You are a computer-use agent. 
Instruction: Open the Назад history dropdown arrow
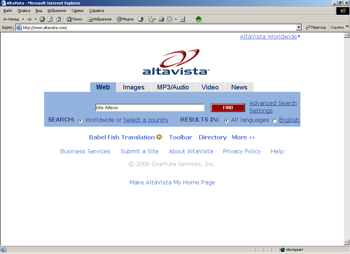pyautogui.click(x=23, y=19)
